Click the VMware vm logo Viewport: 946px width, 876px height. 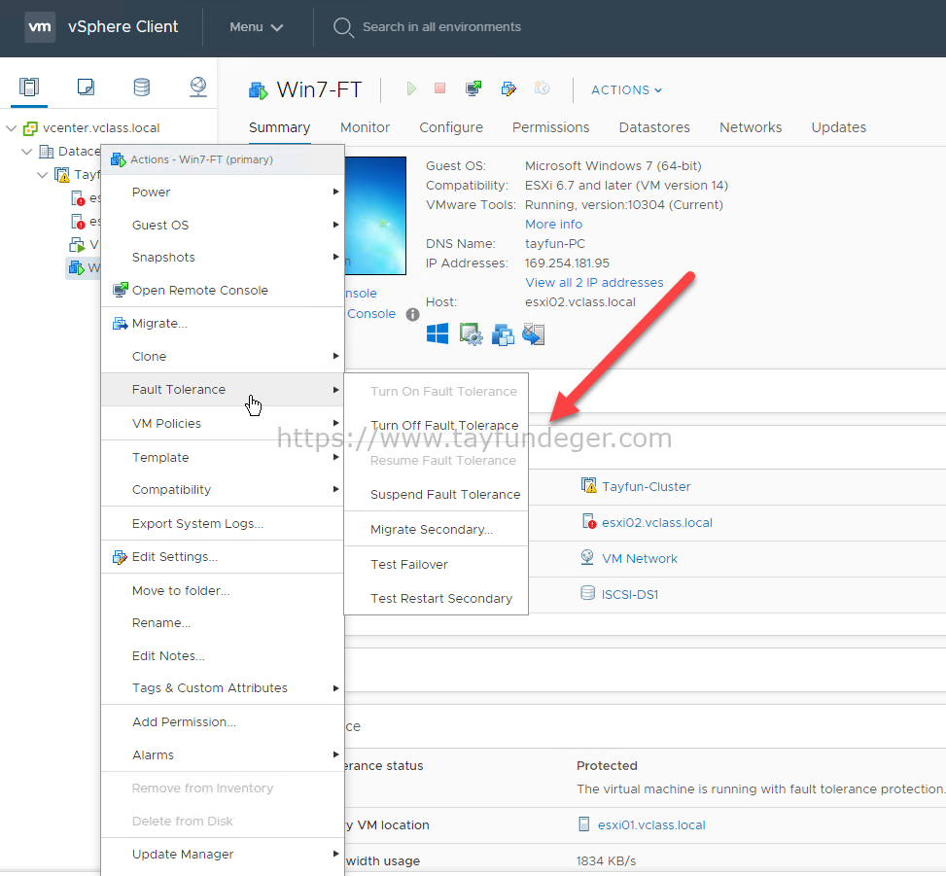(40, 27)
